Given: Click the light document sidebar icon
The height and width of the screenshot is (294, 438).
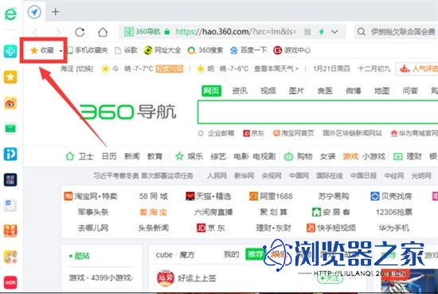Looking at the screenshot, I should click(10, 206).
